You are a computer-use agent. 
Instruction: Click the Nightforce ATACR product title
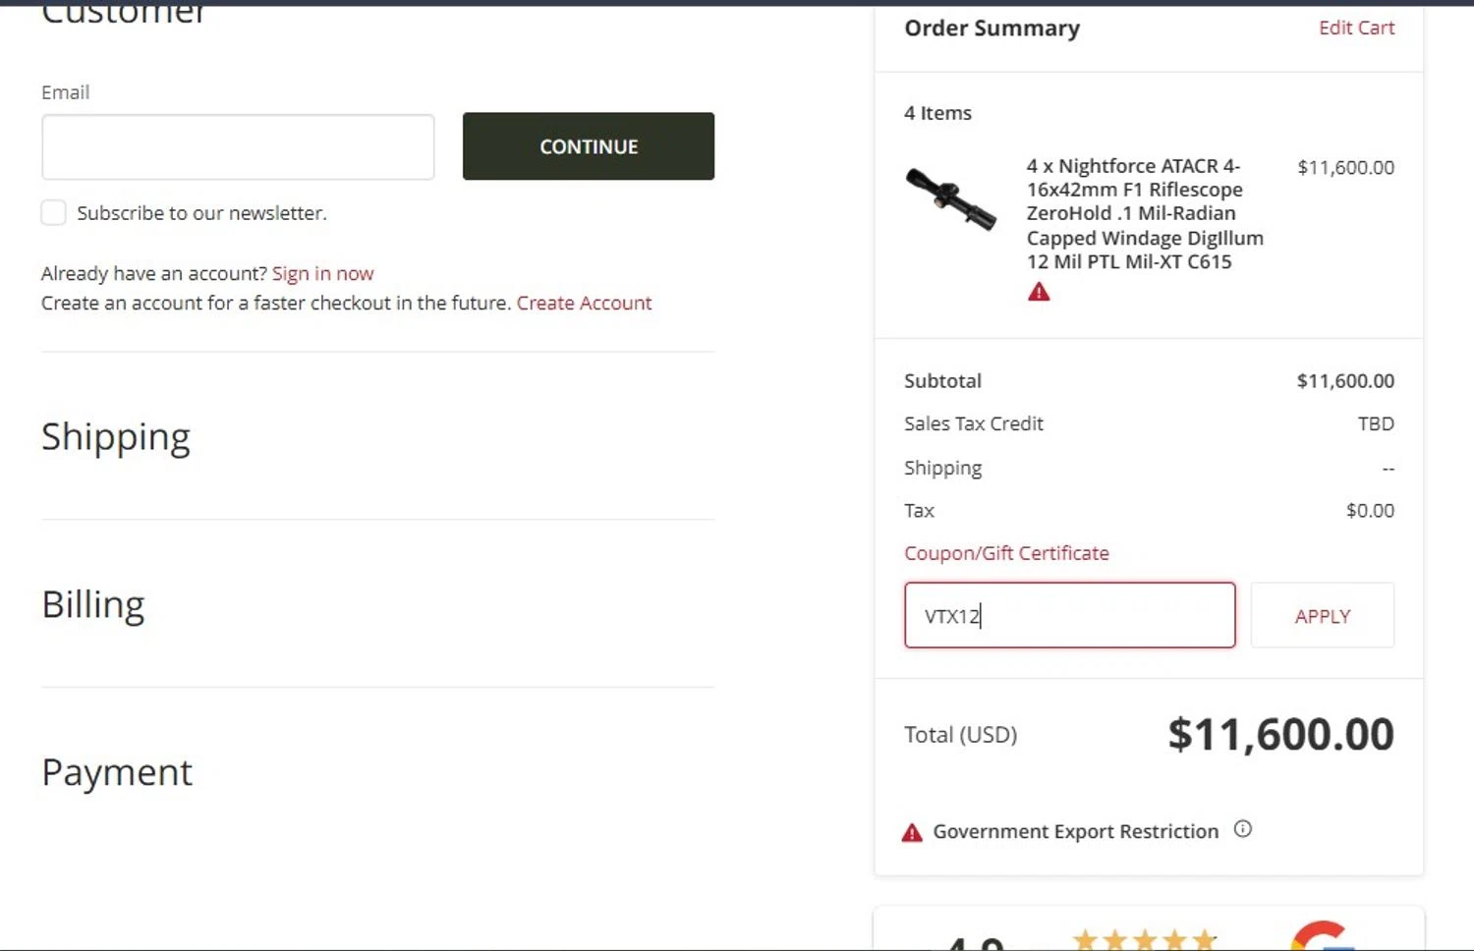click(1145, 213)
